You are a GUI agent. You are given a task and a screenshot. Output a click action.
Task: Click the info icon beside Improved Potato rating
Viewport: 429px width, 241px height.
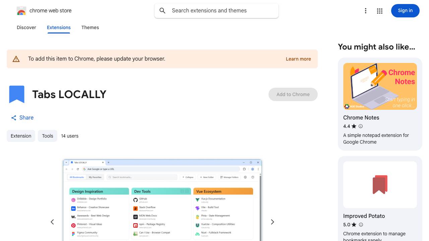click(361, 225)
